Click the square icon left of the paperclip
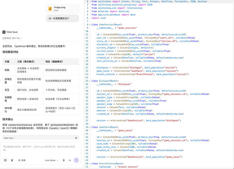Viewport: 234px width, 169px height. [x=5, y=160]
